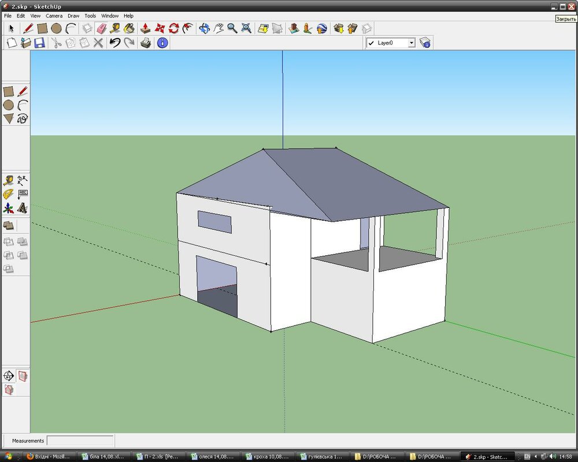Pick the Tape Measure tool in the side toolbar
The height and width of the screenshot is (462, 578).
pos(9,180)
